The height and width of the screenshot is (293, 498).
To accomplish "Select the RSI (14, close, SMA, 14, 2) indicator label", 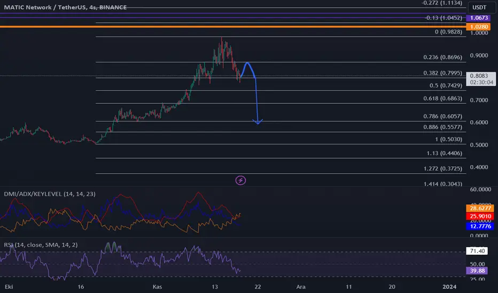I will 41,245.
